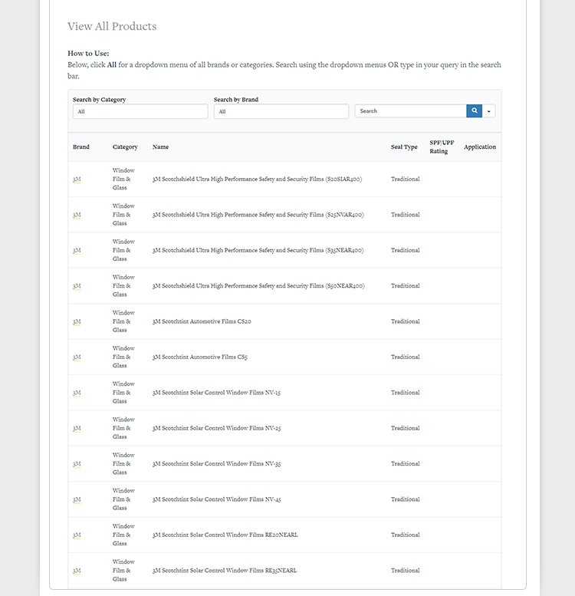Click the How to Use label
575x596 pixels.
[x=88, y=53]
